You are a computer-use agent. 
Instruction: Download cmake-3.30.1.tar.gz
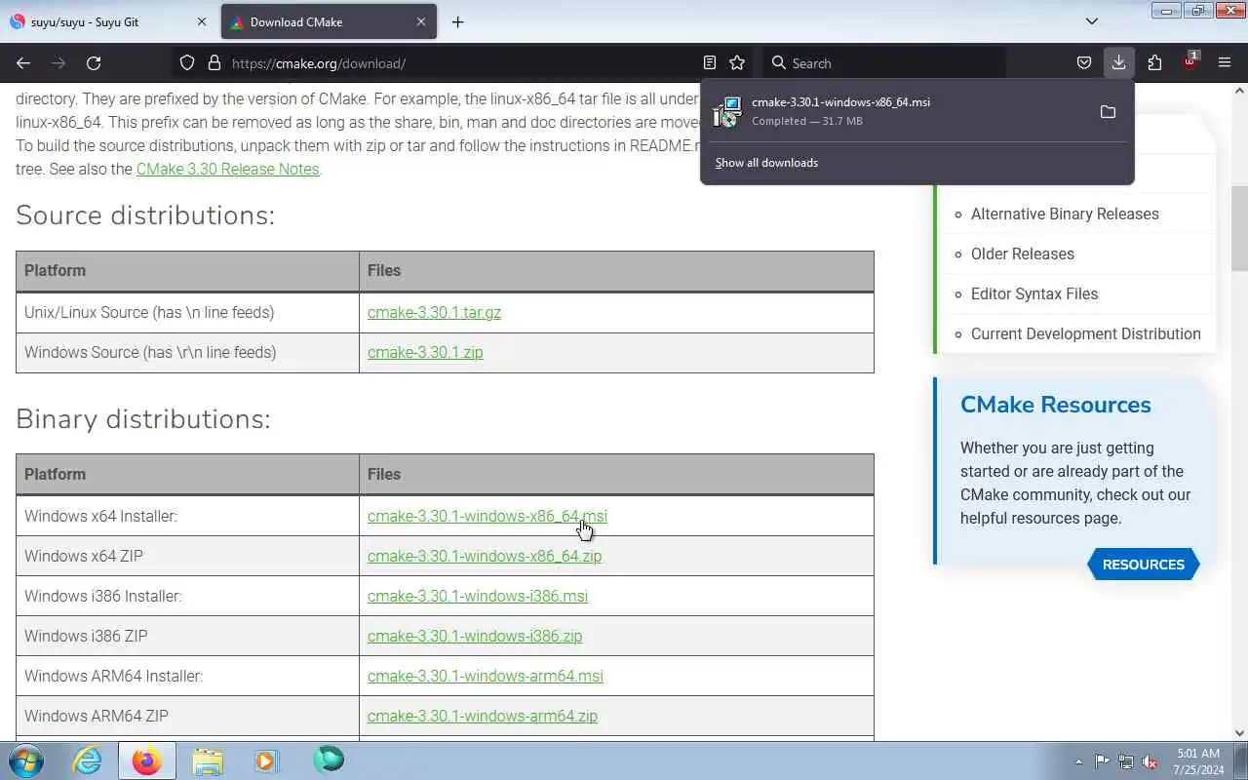(434, 312)
